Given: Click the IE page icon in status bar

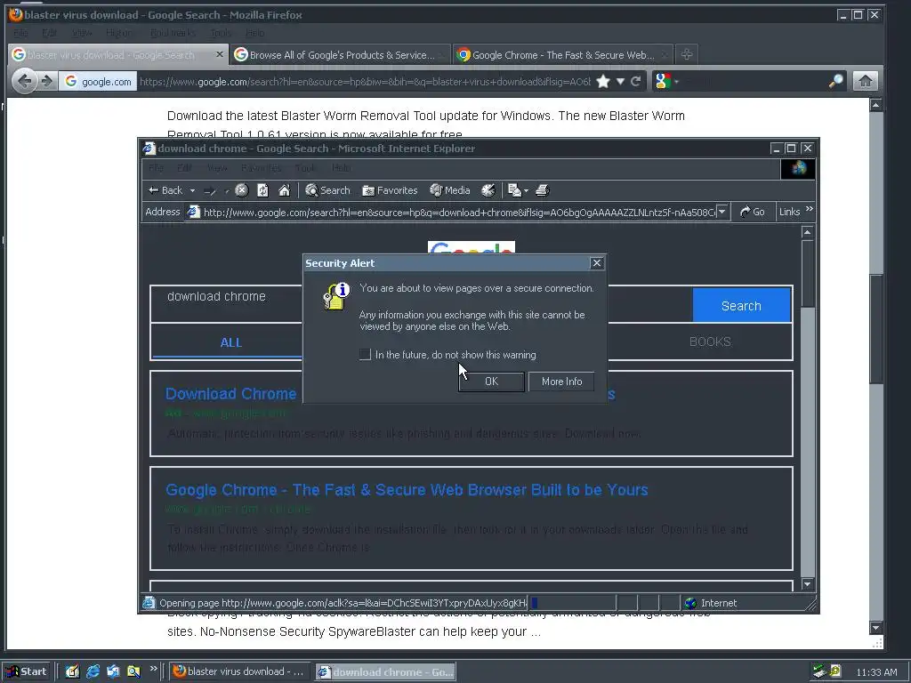Looking at the screenshot, I should (149, 603).
